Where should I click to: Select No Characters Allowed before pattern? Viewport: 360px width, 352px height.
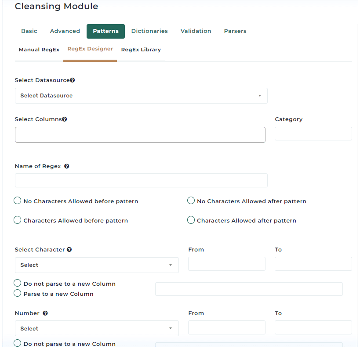click(17, 201)
